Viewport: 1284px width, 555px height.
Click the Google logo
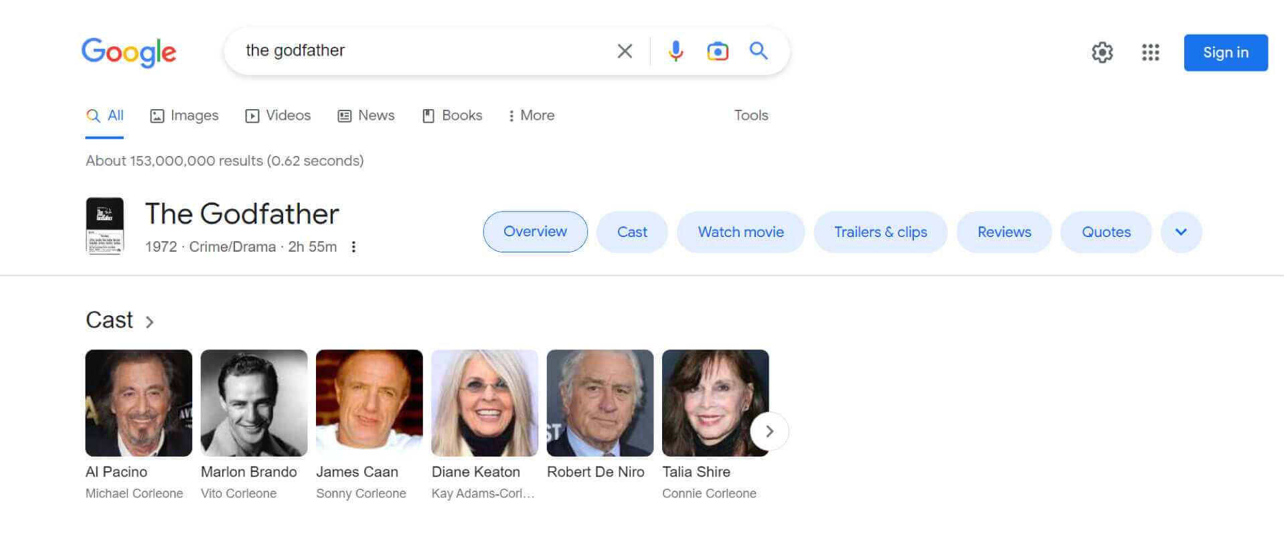click(129, 52)
